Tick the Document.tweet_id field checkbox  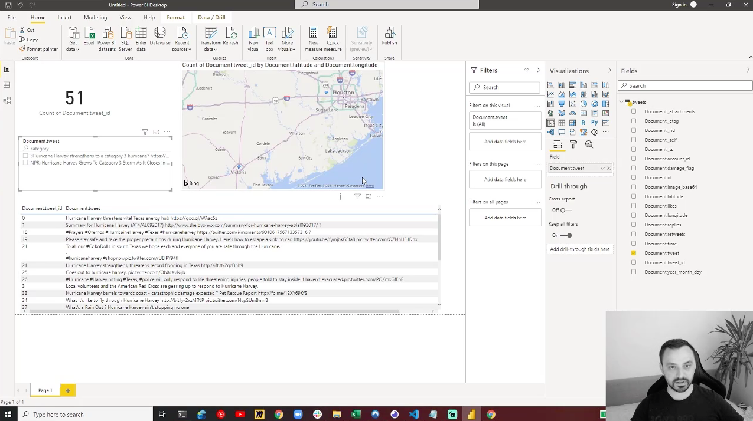(634, 262)
